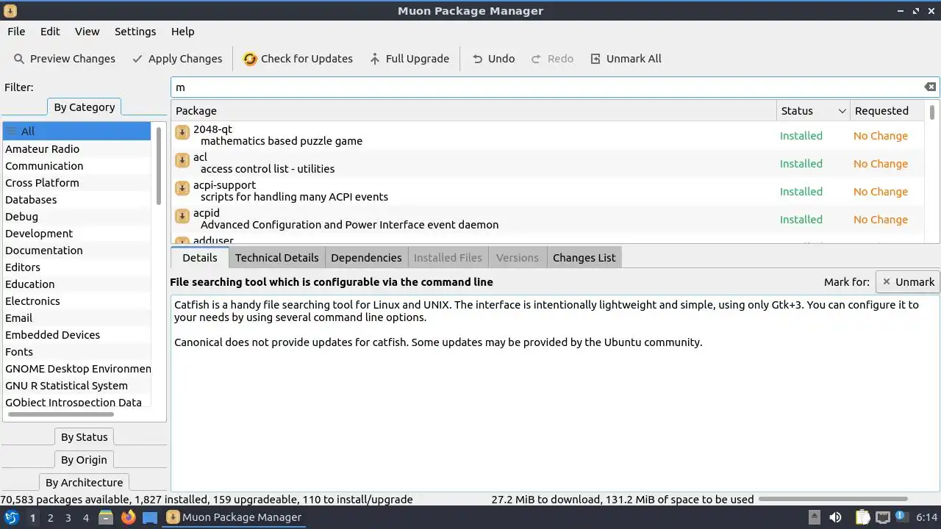Click the Muon Package Manager taskbar button
This screenshot has width=941, height=529.
pyautogui.click(x=235, y=517)
